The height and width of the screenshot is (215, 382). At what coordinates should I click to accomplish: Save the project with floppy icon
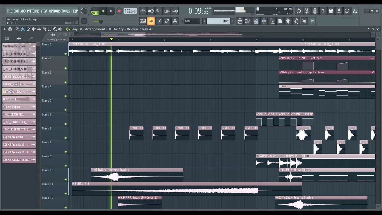[331, 11]
